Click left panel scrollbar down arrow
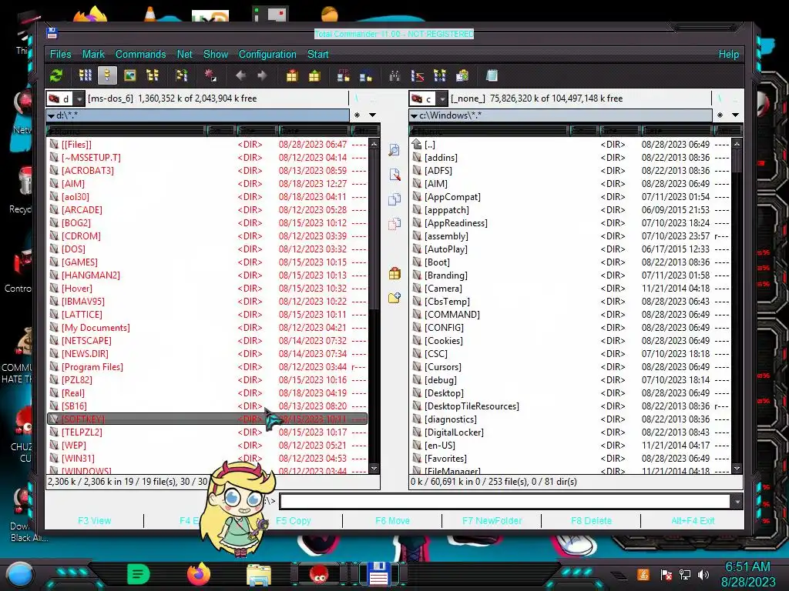The width and height of the screenshot is (789, 591). pos(374,469)
